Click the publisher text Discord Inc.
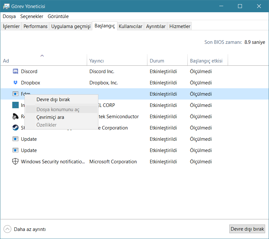The image size is (269, 239). point(102,72)
